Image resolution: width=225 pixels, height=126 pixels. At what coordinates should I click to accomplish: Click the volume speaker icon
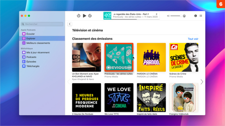click(168, 16)
